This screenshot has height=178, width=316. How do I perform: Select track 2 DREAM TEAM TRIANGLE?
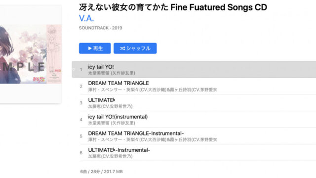(198, 86)
